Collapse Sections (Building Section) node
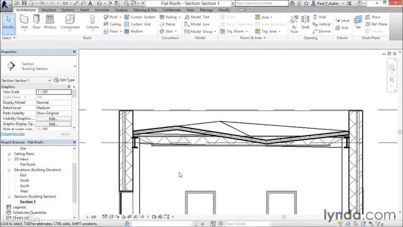 9,197
